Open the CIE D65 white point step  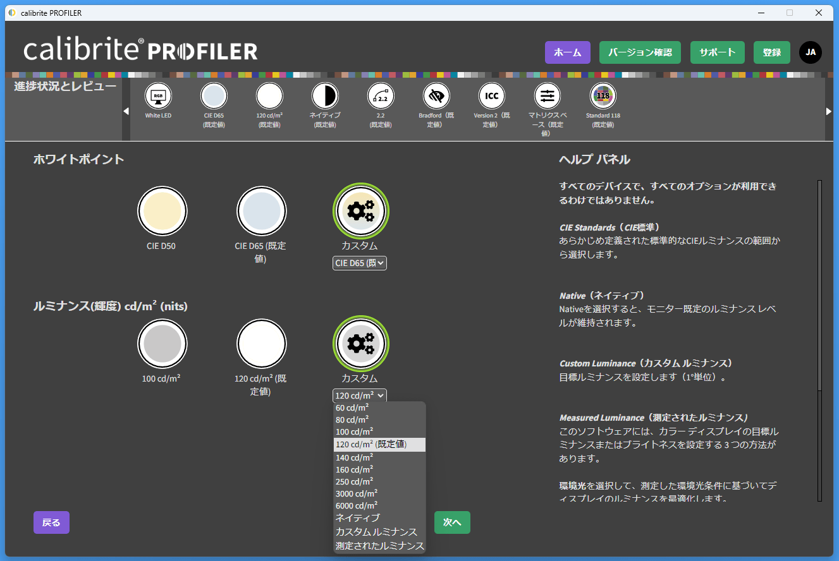tap(214, 96)
